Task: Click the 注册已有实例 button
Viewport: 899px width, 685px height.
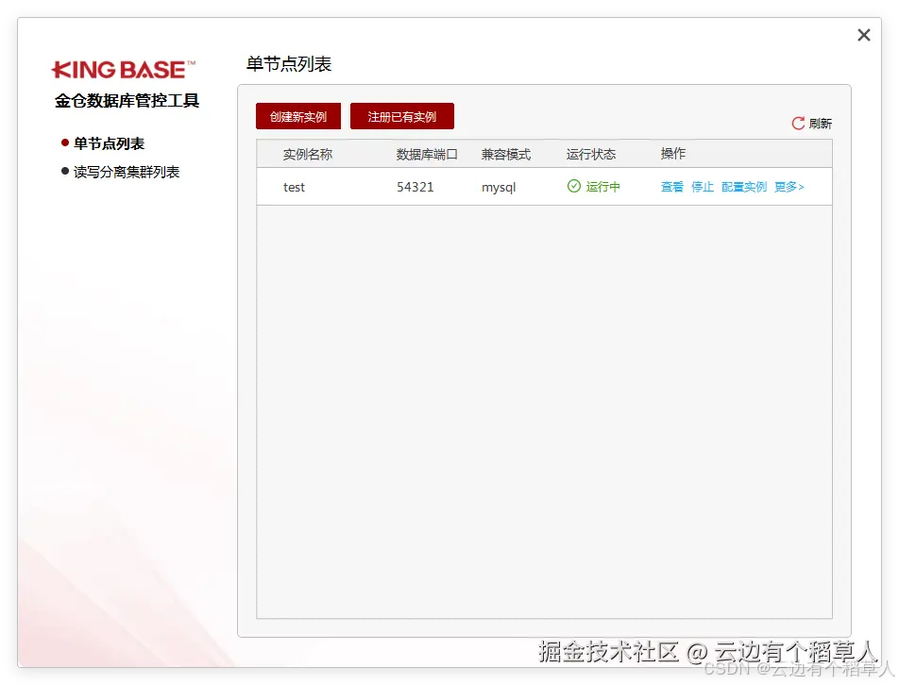Action: [x=402, y=116]
